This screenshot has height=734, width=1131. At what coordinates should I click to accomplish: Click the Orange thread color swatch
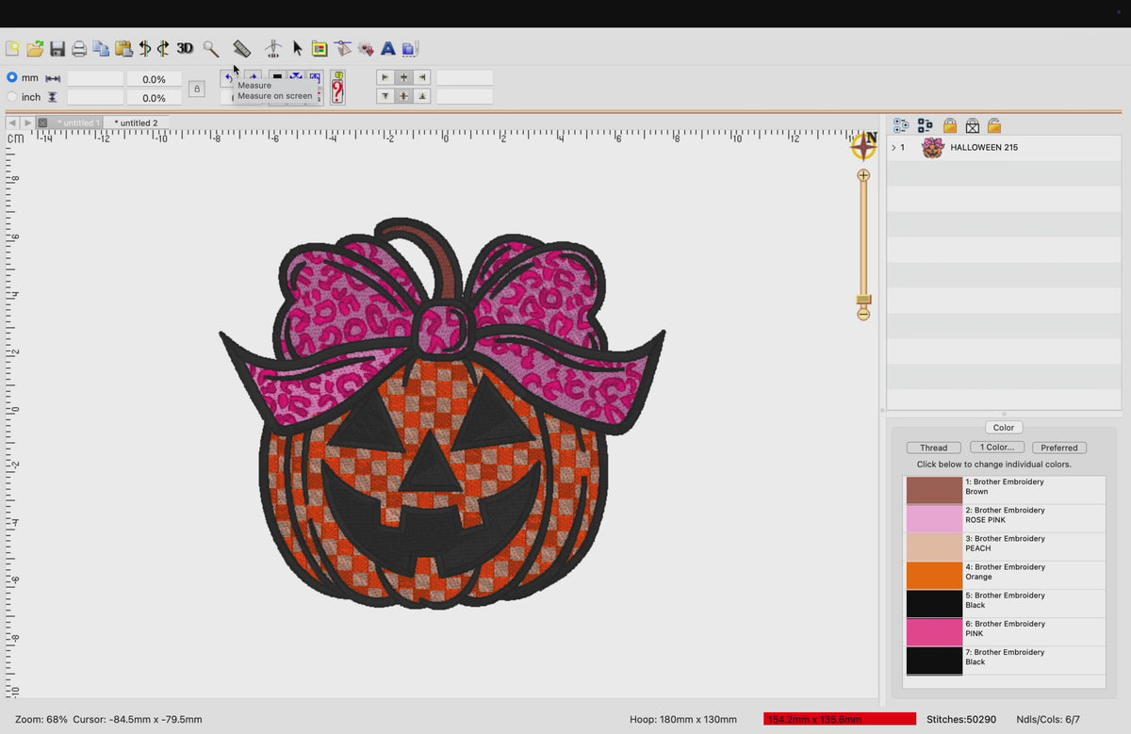(934, 575)
